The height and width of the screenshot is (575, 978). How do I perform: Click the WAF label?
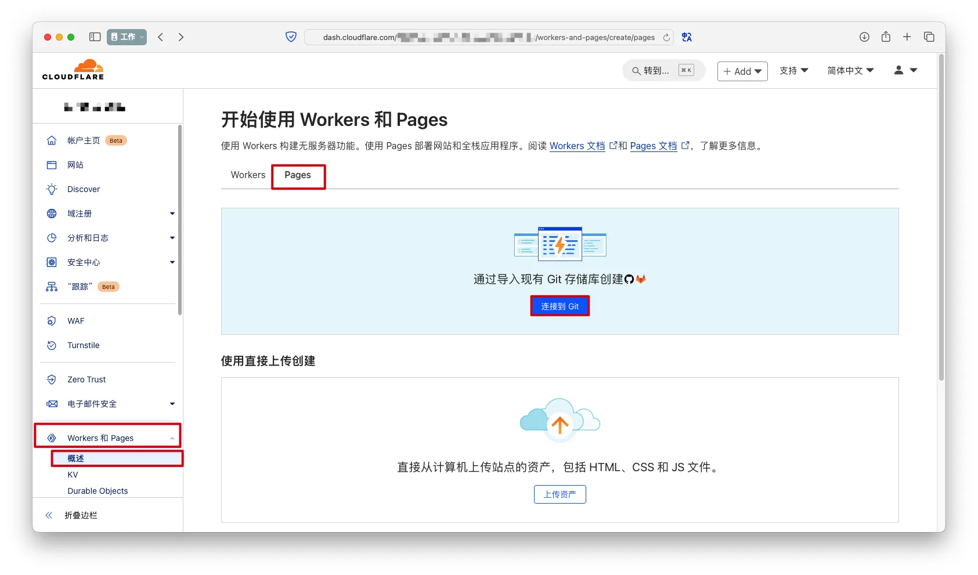coord(76,321)
